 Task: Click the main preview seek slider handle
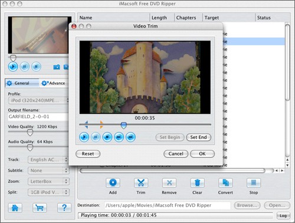[x=13, y=58]
